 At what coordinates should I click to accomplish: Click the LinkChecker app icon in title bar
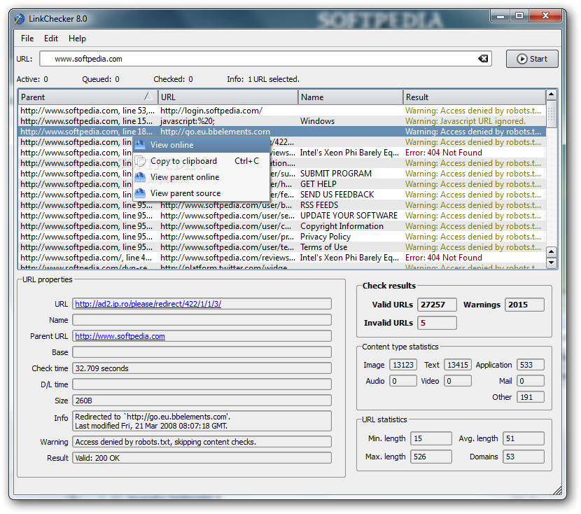pyautogui.click(x=20, y=19)
